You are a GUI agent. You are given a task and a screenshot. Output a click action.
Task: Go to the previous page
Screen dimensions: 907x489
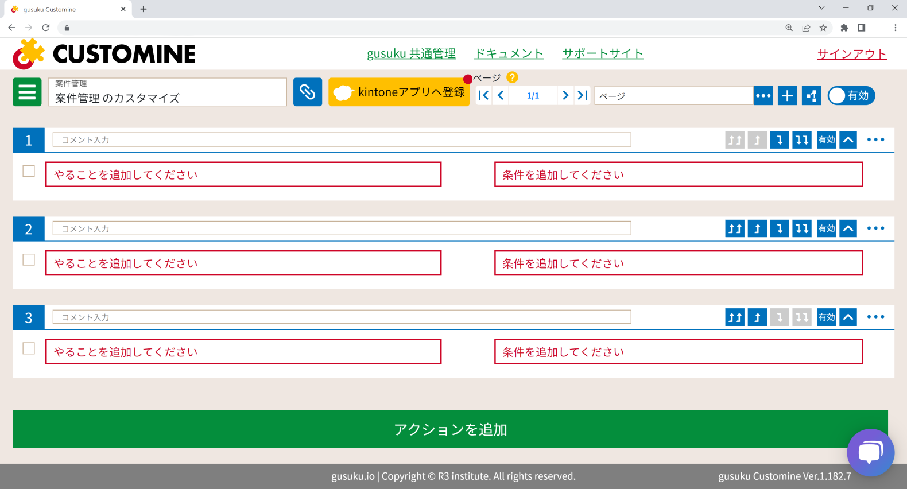pyautogui.click(x=501, y=95)
